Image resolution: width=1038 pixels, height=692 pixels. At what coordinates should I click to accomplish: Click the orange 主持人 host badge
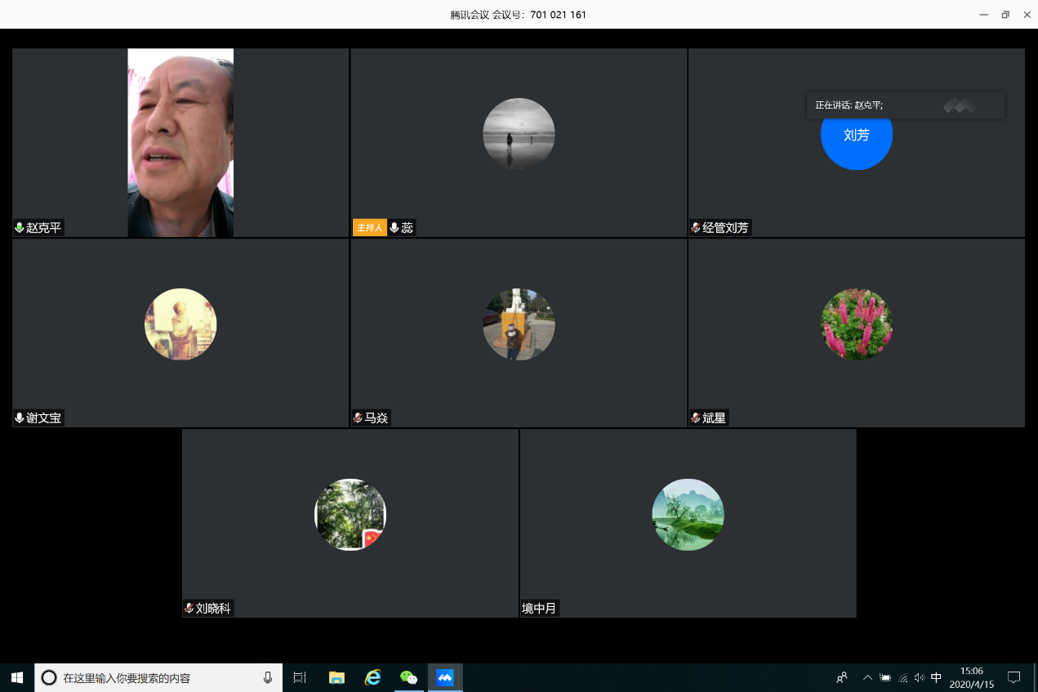click(x=369, y=228)
